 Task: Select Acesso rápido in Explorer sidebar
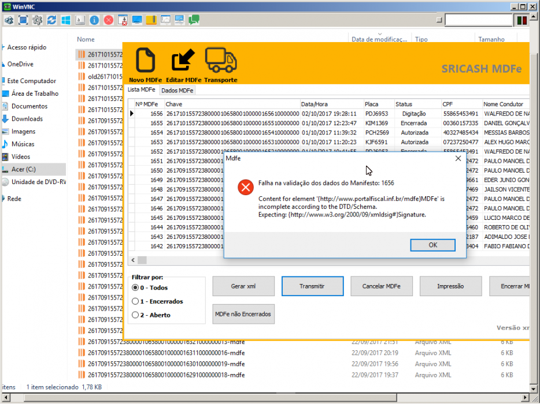coord(27,47)
